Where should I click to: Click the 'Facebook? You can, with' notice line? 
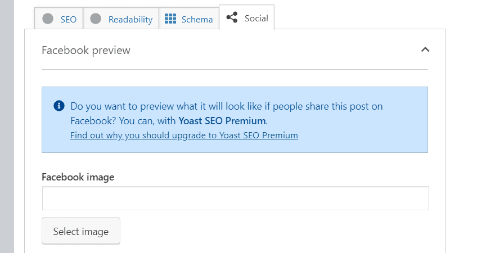(123, 120)
